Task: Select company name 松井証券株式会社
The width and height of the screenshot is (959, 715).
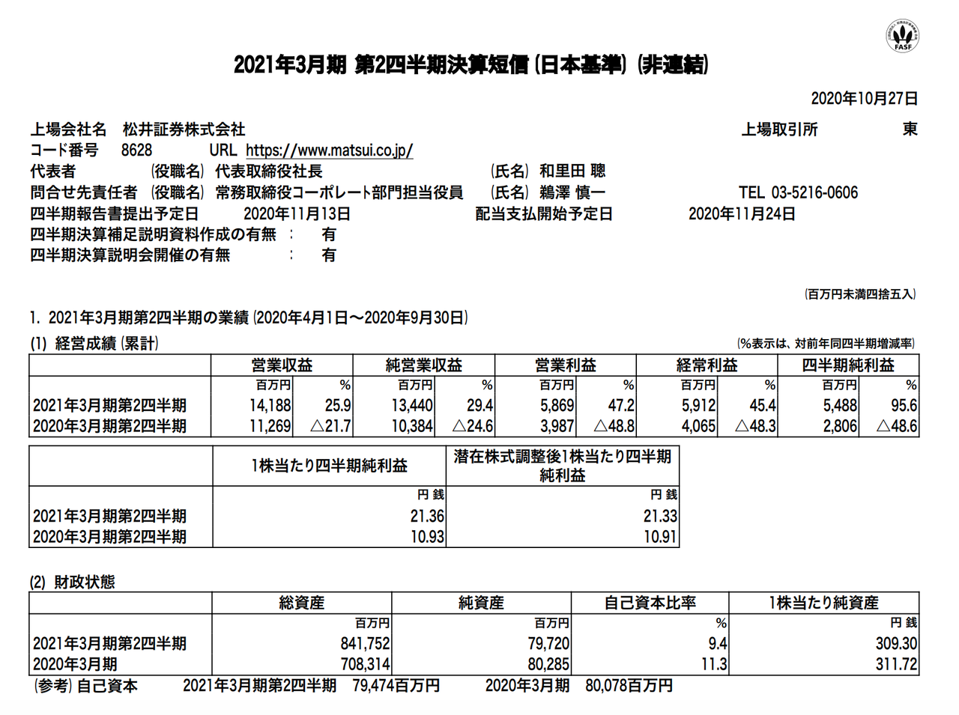Action: 184,130
